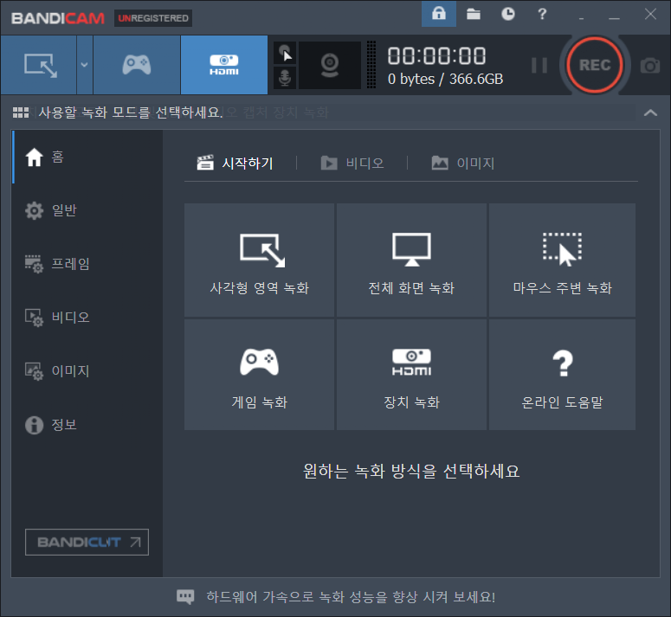This screenshot has width=671, height=617.
Task: Choose the 마우스 주변 녹화 tile
Action: point(562,260)
